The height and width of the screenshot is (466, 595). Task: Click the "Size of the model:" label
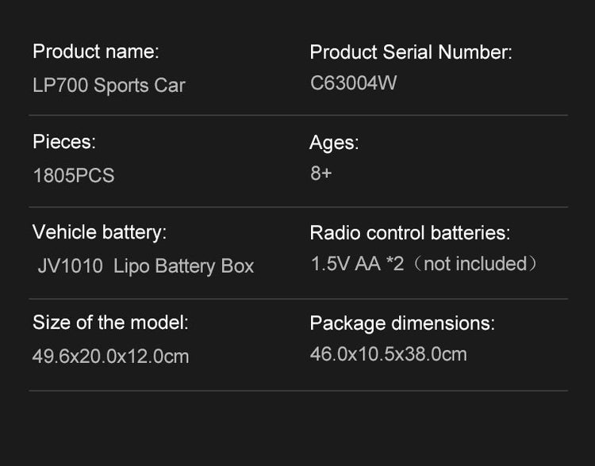pyautogui.click(x=110, y=323)
